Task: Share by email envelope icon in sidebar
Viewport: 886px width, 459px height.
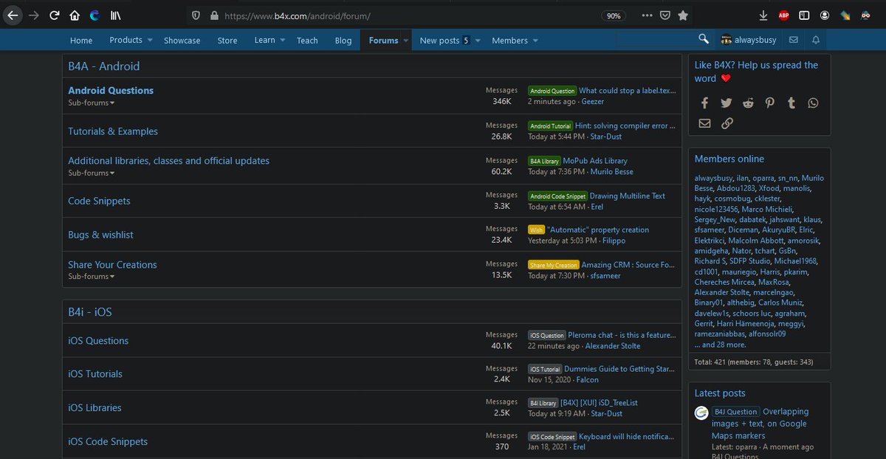Action: (x=704, y=123)
